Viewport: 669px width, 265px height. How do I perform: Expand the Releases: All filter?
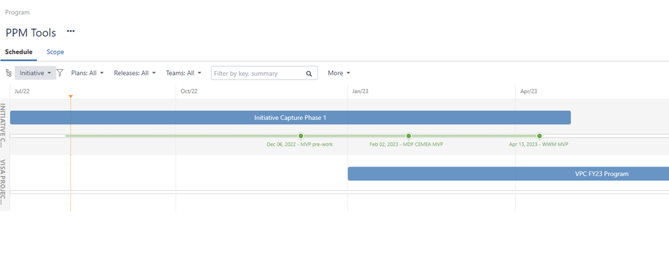(x=135, y=73)
